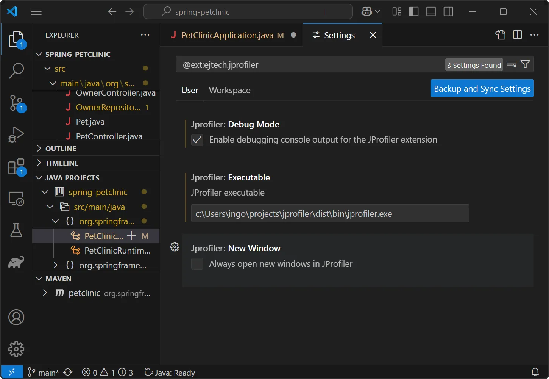Collapse the JAVA PROJECTS section
This screenshot has width=549, height=379.
pos(96,178)
